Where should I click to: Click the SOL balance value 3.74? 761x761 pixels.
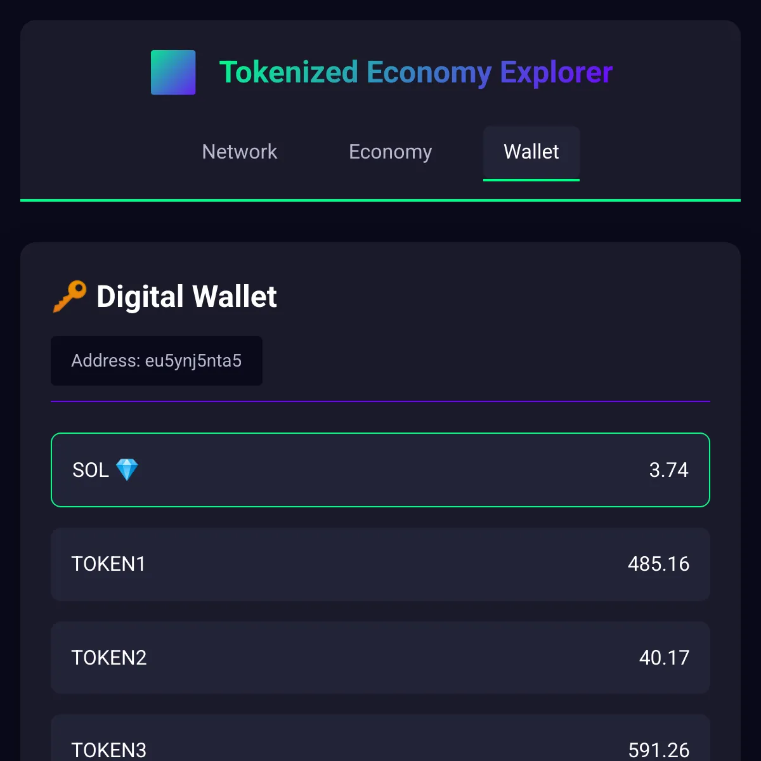click(x=669, y=470)
